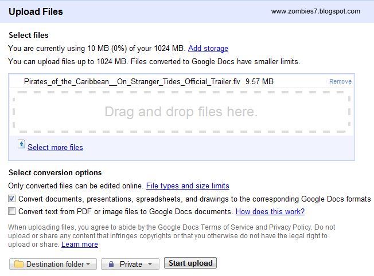Click the Drag and drop files here area

(x=181, y=112)
